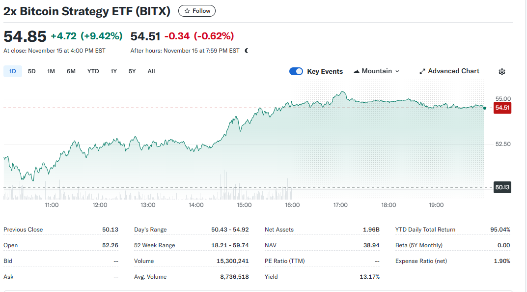Choose the 1Y time range
The image size is (527, 292).
pos(113,71)
